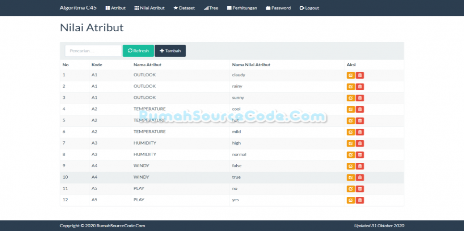
Task: Edit the WINDY false row
Action: pyautogui.click(x=351, y=166)
